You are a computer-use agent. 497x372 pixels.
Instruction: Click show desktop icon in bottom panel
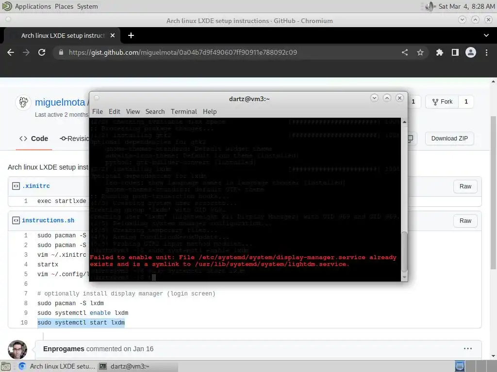tap(5, 366)
